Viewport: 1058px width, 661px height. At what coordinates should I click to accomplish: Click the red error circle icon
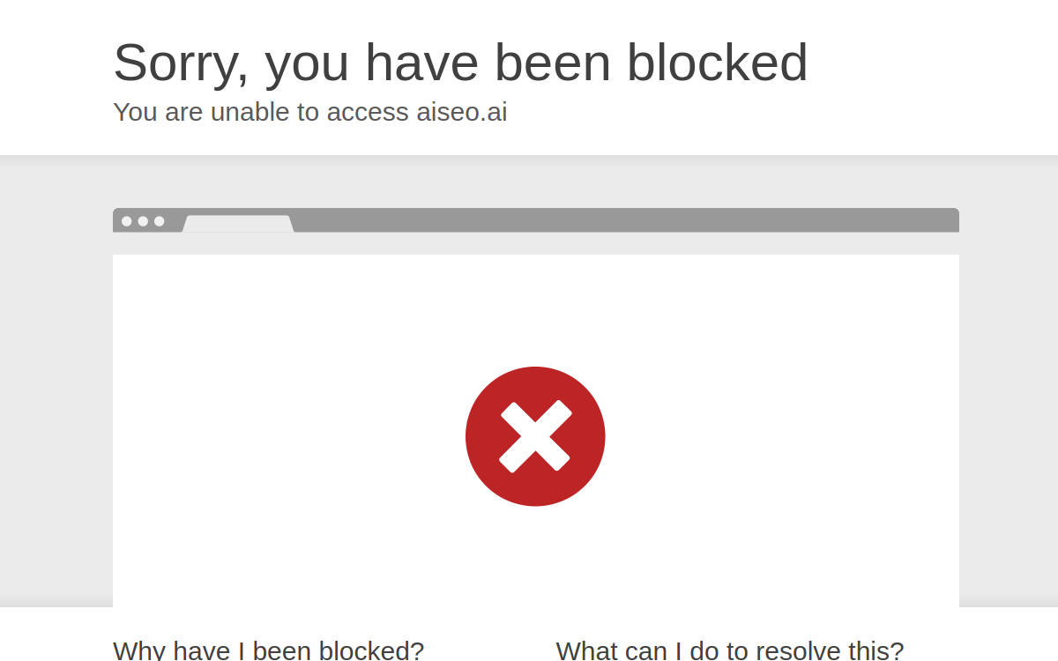(535, 436)
